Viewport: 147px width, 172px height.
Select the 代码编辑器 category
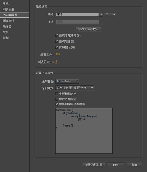pos(15,15)
